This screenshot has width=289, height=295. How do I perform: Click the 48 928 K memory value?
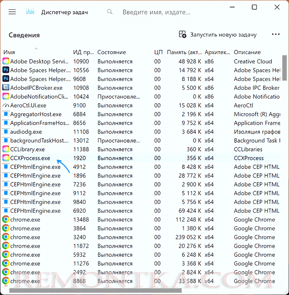point(190,61)
